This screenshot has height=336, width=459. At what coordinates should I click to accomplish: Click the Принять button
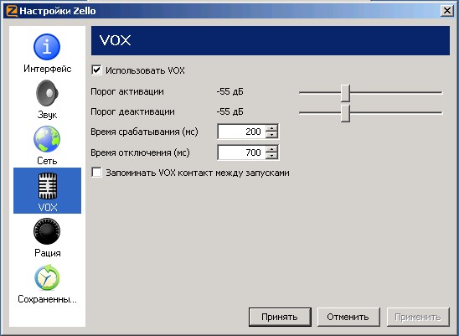click(x=280, y=317)
